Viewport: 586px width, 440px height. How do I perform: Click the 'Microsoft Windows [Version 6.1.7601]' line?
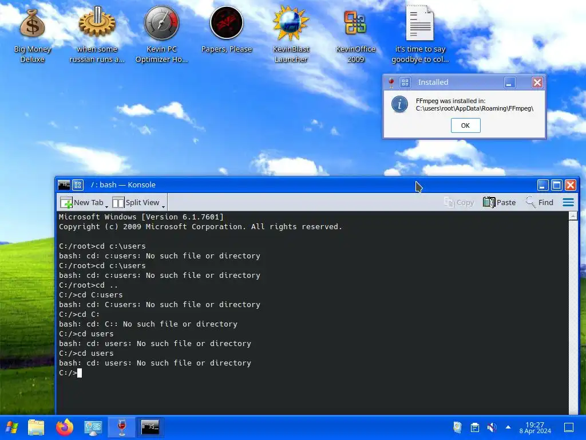141,217
